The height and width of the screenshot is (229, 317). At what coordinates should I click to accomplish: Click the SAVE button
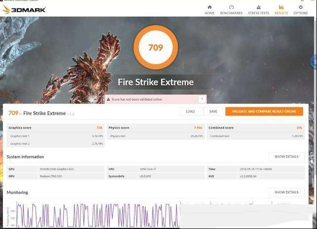[213, 112]
